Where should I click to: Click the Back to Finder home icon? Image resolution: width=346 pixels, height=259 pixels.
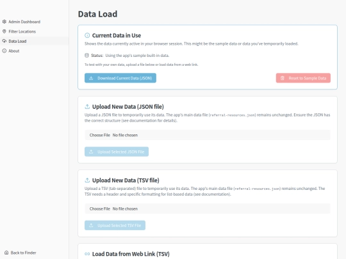tap(6, 253)
